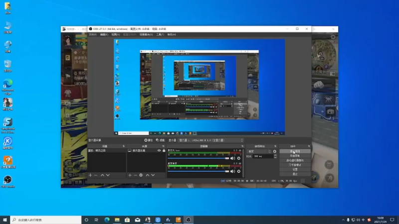This screenshot has width=399, height=224.
Task: Click the OBS icon in the taskbar
Action: [189, 220]
